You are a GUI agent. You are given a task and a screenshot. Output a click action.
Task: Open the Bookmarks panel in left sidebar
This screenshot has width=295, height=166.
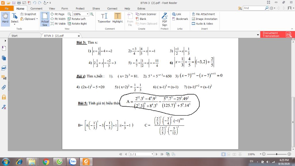(4, 48)
